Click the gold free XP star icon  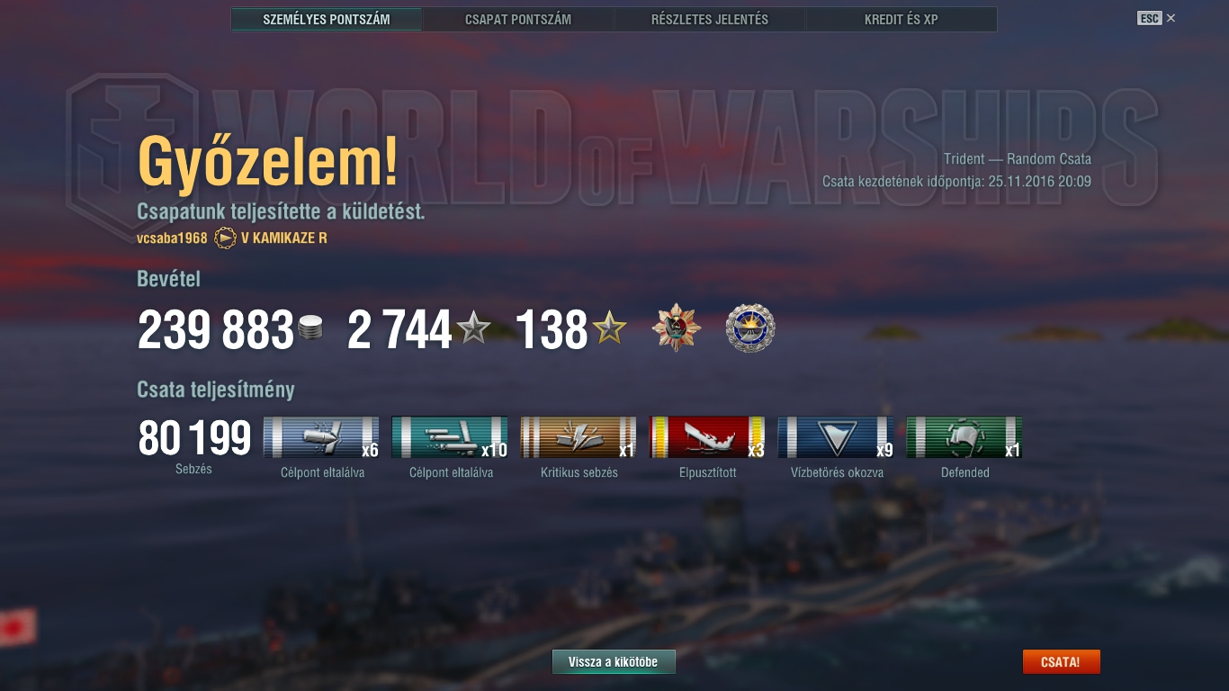pyautogui.click(x=609, y=329)
